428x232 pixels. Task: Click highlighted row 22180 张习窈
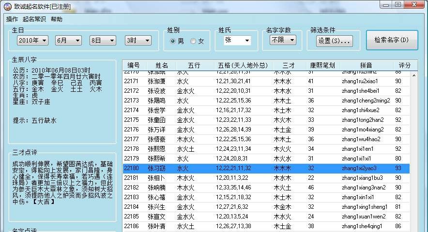coord(266,168)
